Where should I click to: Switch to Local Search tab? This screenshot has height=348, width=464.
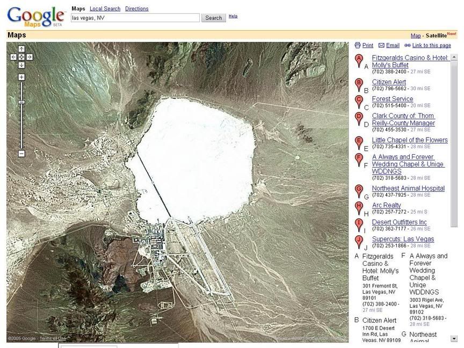(x=105, y=9)
